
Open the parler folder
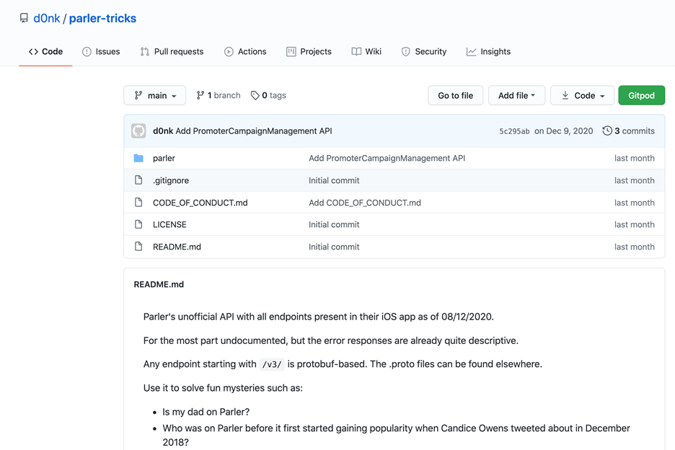[x=164, y=158]
